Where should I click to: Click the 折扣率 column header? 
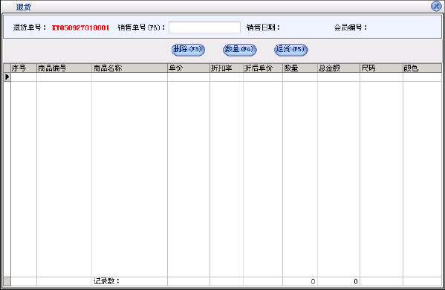coord(227,68)
